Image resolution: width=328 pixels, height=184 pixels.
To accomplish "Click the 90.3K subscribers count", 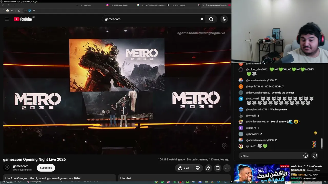I will 22,170.
